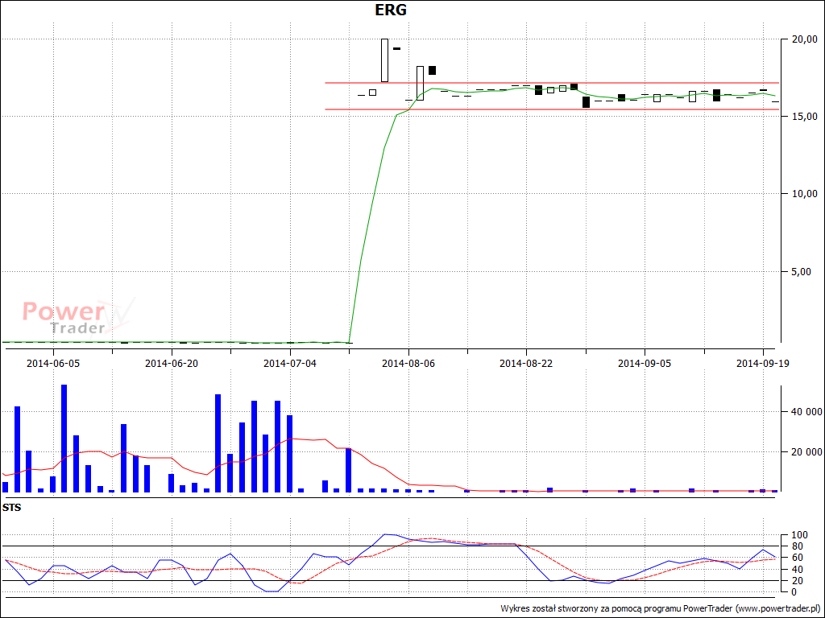Click the 0 level on STS axis
This screenshot has height=618, width=825.
pos(794,592)
